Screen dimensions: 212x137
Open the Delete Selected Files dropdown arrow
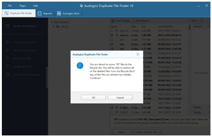pos(160,132)
